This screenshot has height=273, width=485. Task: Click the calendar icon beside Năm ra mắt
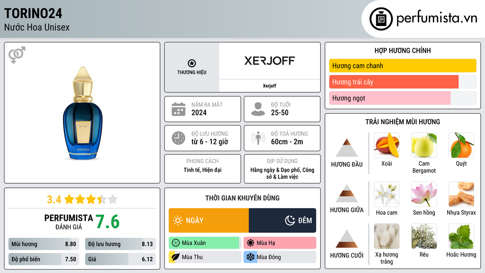[178, 109]
